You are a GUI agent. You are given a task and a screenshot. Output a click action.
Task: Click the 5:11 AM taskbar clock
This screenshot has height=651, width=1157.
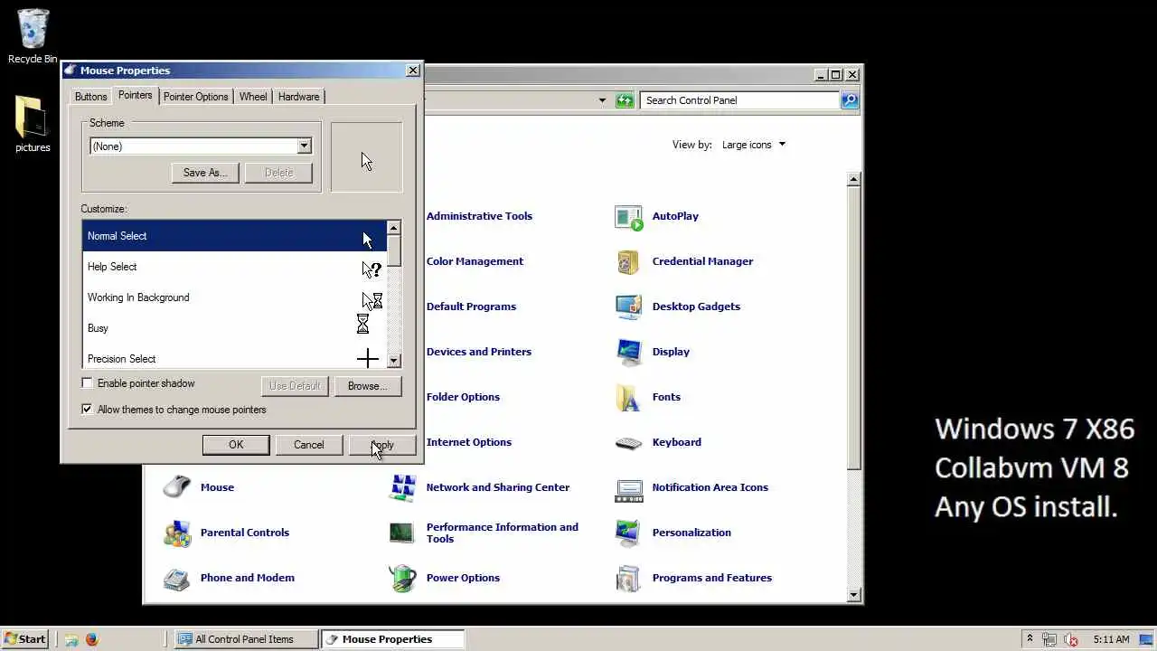1111,639
